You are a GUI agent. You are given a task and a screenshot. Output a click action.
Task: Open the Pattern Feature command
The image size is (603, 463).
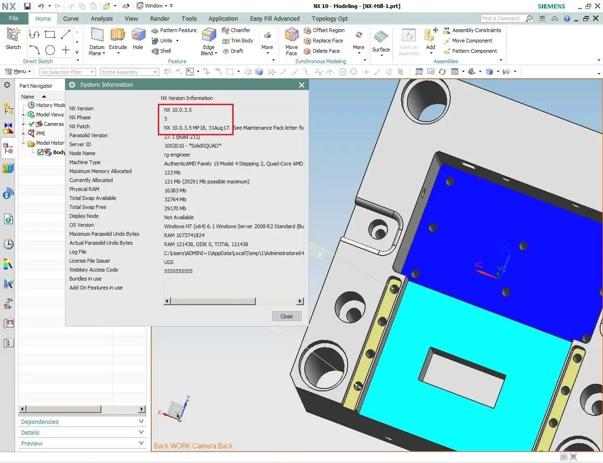174,30
